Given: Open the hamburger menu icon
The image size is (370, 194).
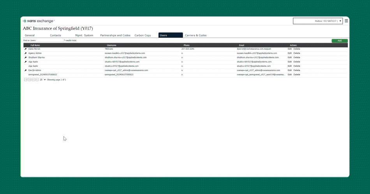Looking at the screenshot, I should pyautogui.click(x=346, y=21).
